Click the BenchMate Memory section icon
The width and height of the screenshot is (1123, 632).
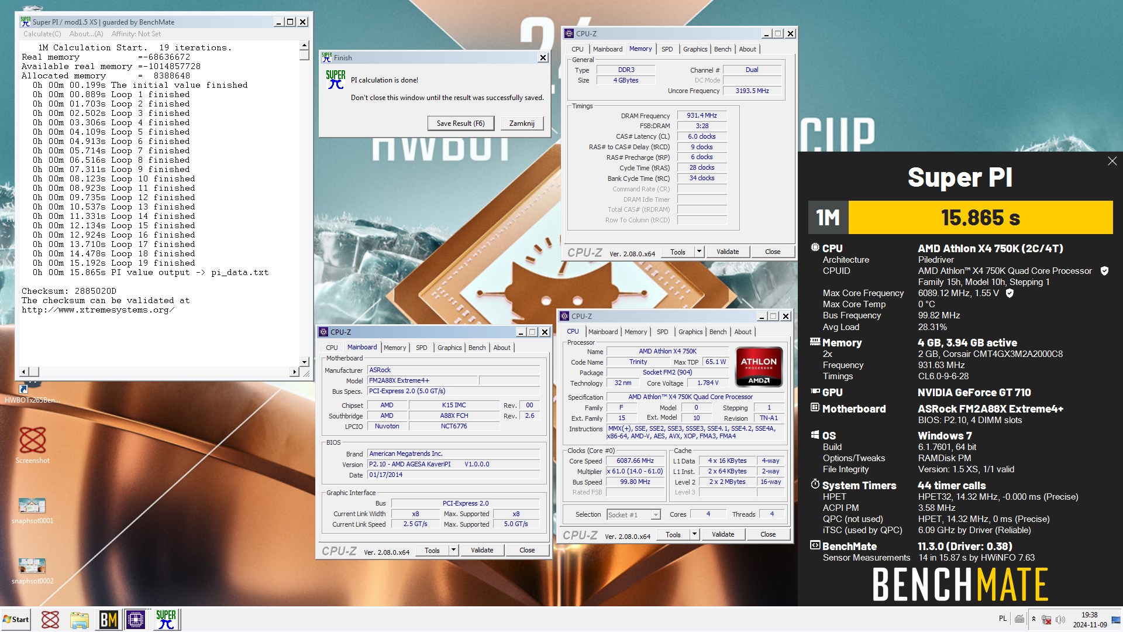tap(815, 342)
